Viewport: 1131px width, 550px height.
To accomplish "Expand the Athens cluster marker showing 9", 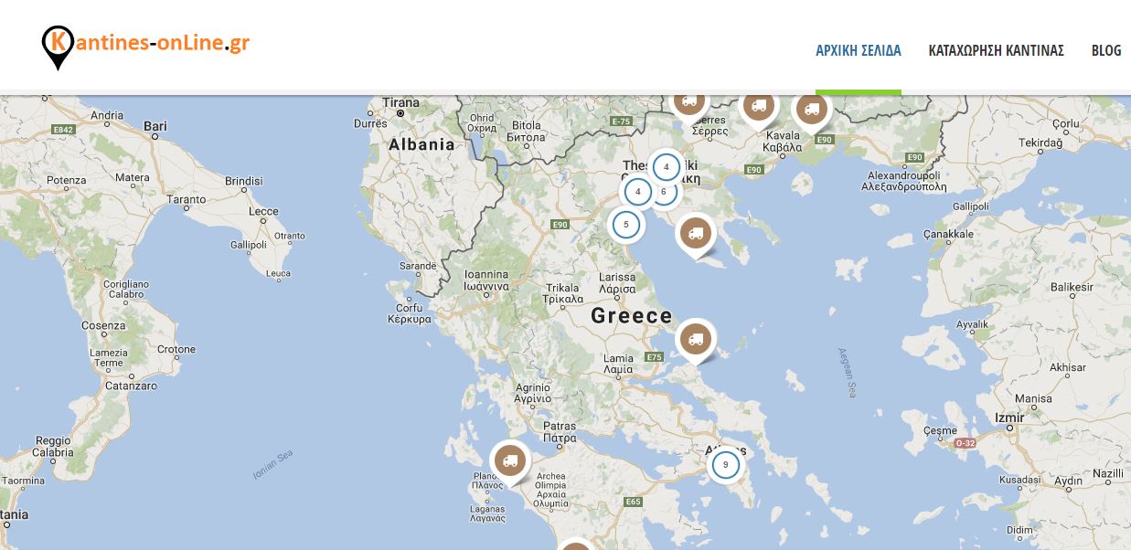I will [x=725, y=465].
